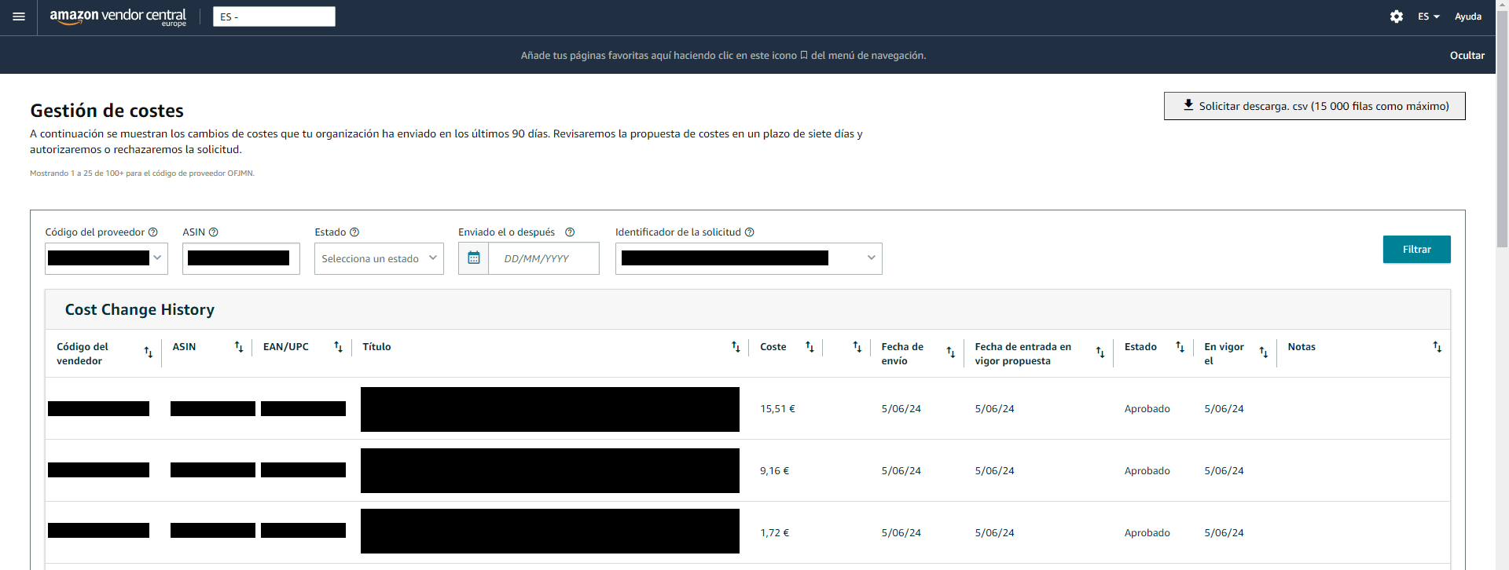Sort table by Coste column arrows
Image resolution: width=1509 pixels, height=570 pixels.
tap(810, 347)
